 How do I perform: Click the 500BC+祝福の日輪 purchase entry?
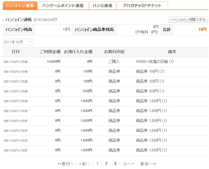coord(155,62)
